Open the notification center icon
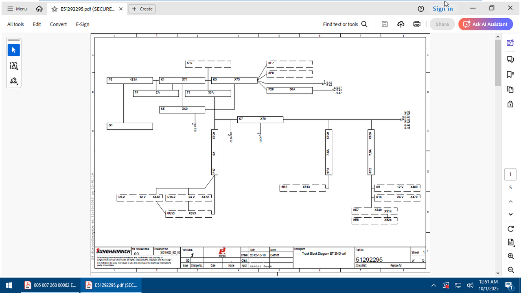 (509, 285)
